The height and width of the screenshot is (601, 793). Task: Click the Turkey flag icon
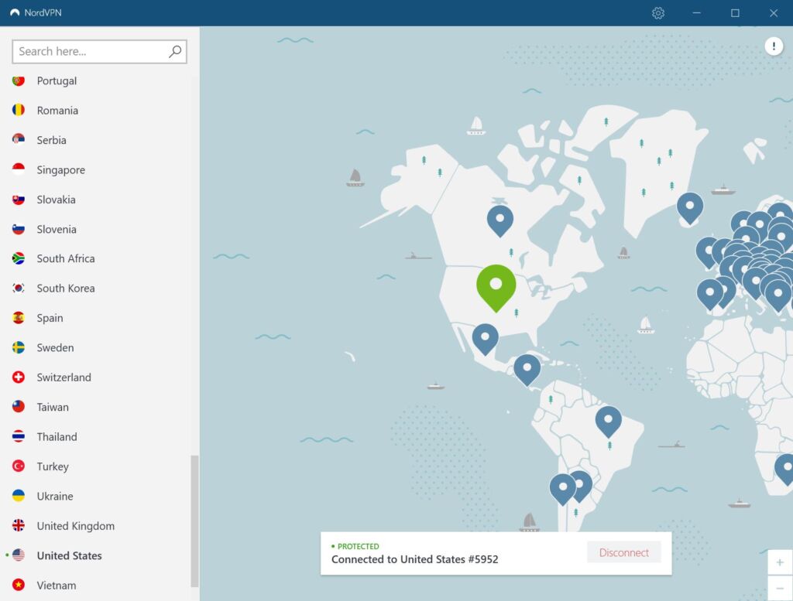click(19, 466)
